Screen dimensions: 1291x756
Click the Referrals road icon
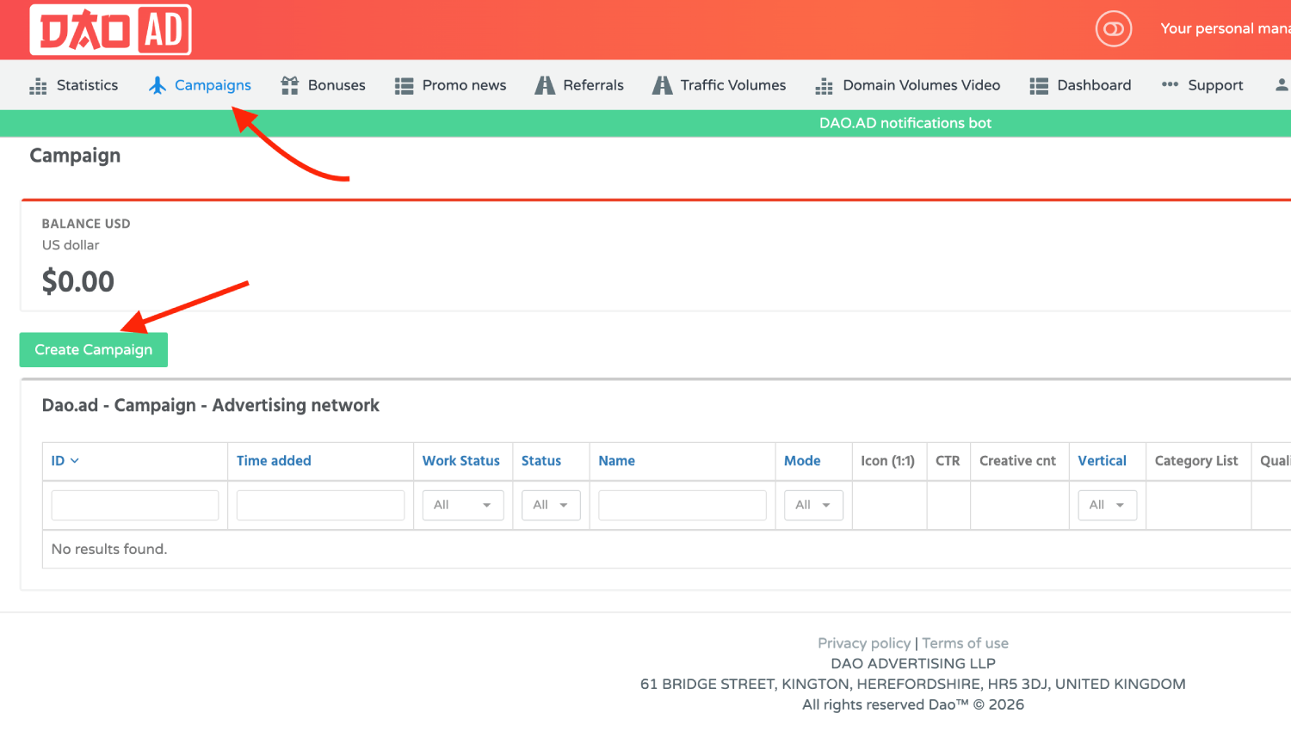click(x=545, y=85)
